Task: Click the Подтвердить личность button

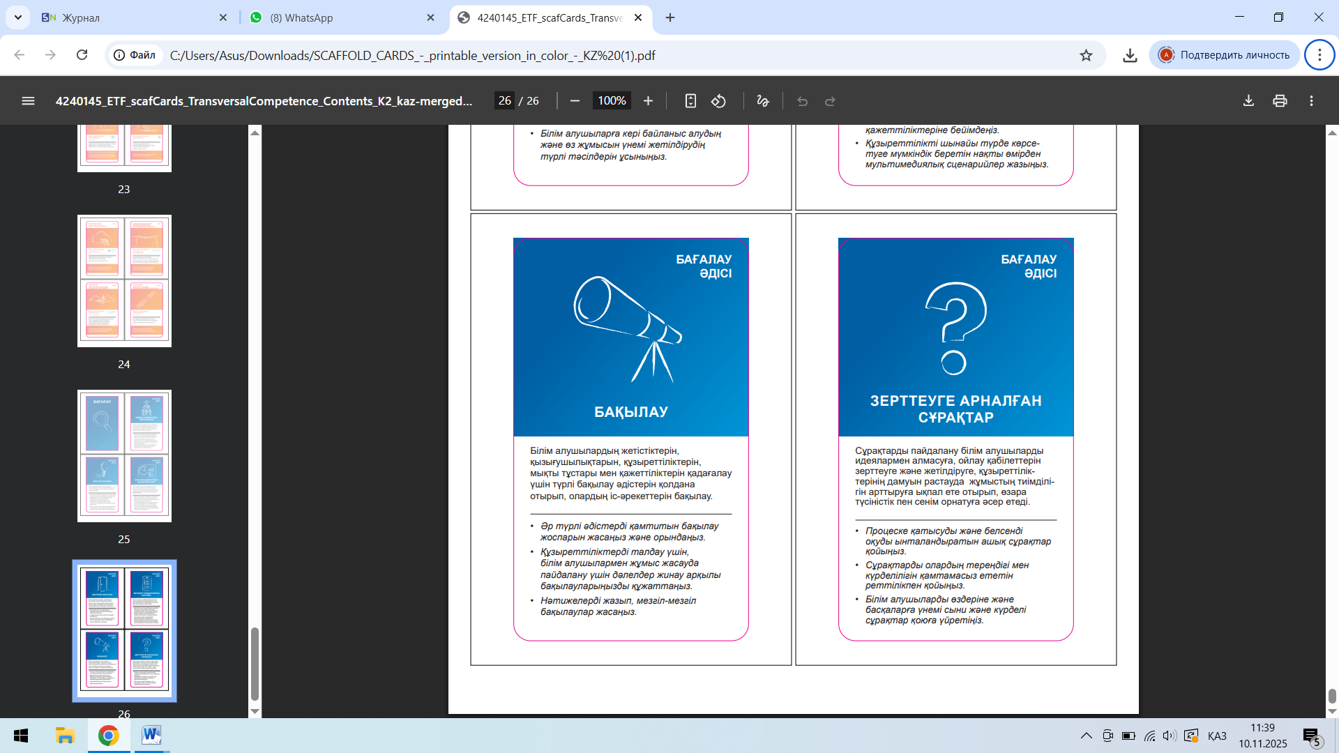Action: point(1225,55)
